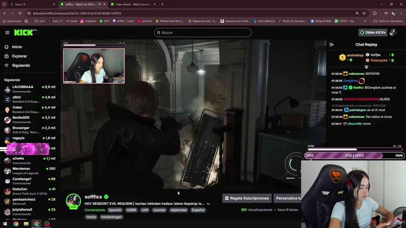Reload the page
This screenshot has height=228, width=406.
pos(20,13)
